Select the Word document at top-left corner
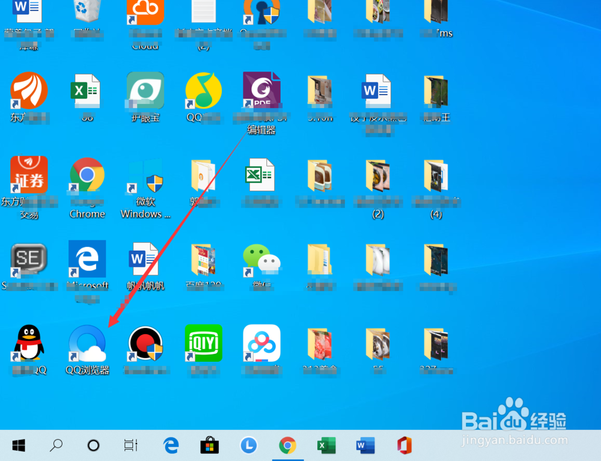Screen dimensions: 601x461 [x=27, y=11]
